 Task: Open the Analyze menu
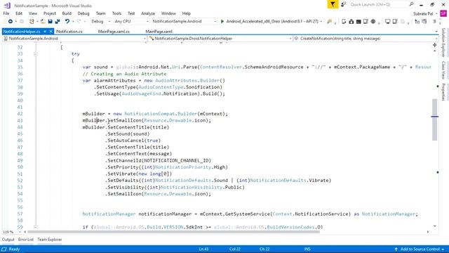[148, 13]
